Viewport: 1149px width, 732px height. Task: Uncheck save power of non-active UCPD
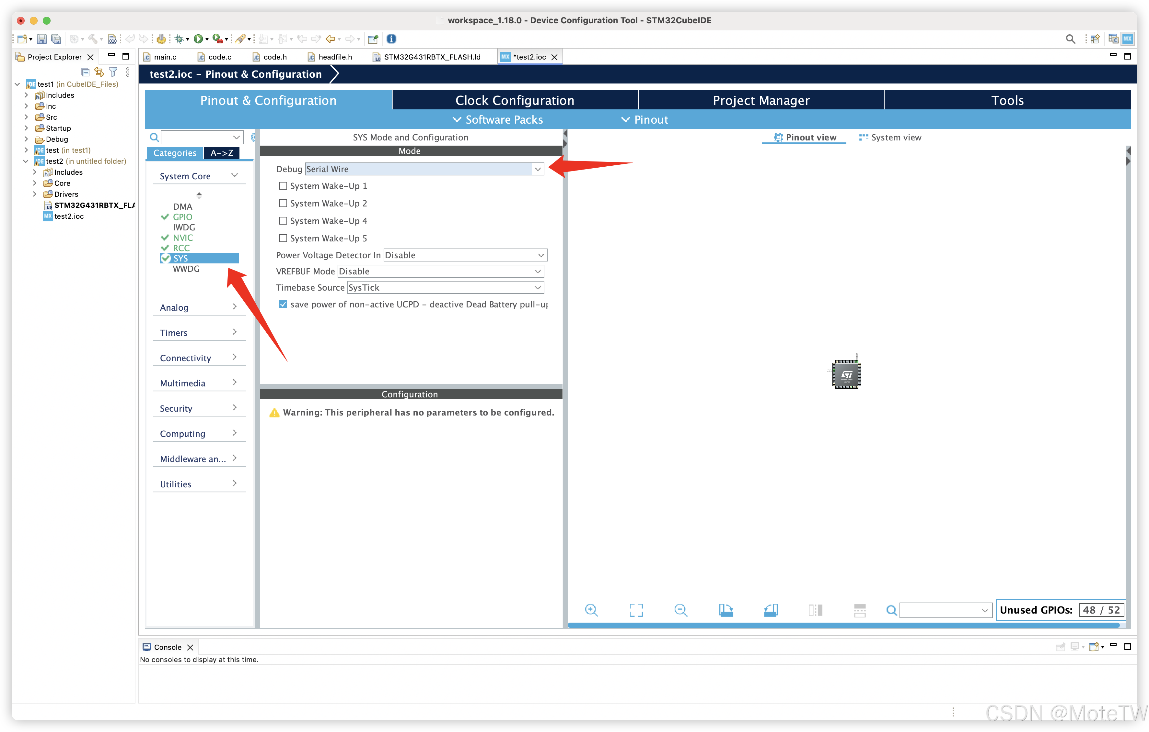point(283,304)
